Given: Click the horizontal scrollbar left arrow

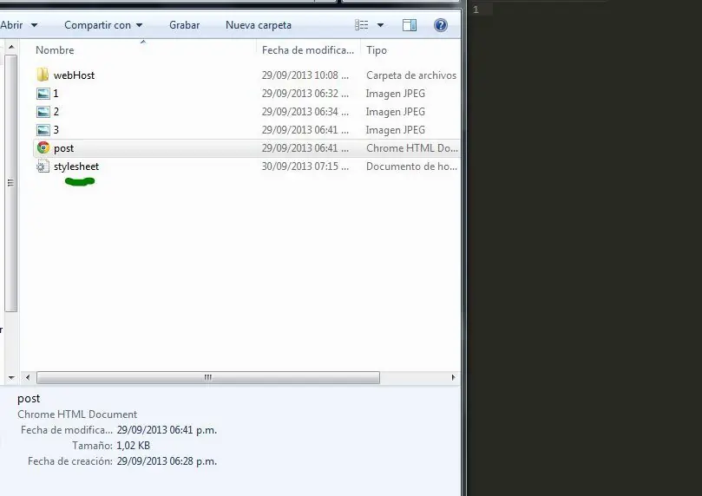Looking at the screenshot, I should 28,377.
